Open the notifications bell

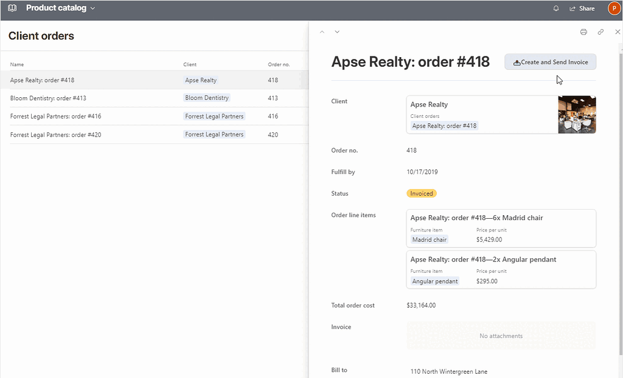coord(556,9)
